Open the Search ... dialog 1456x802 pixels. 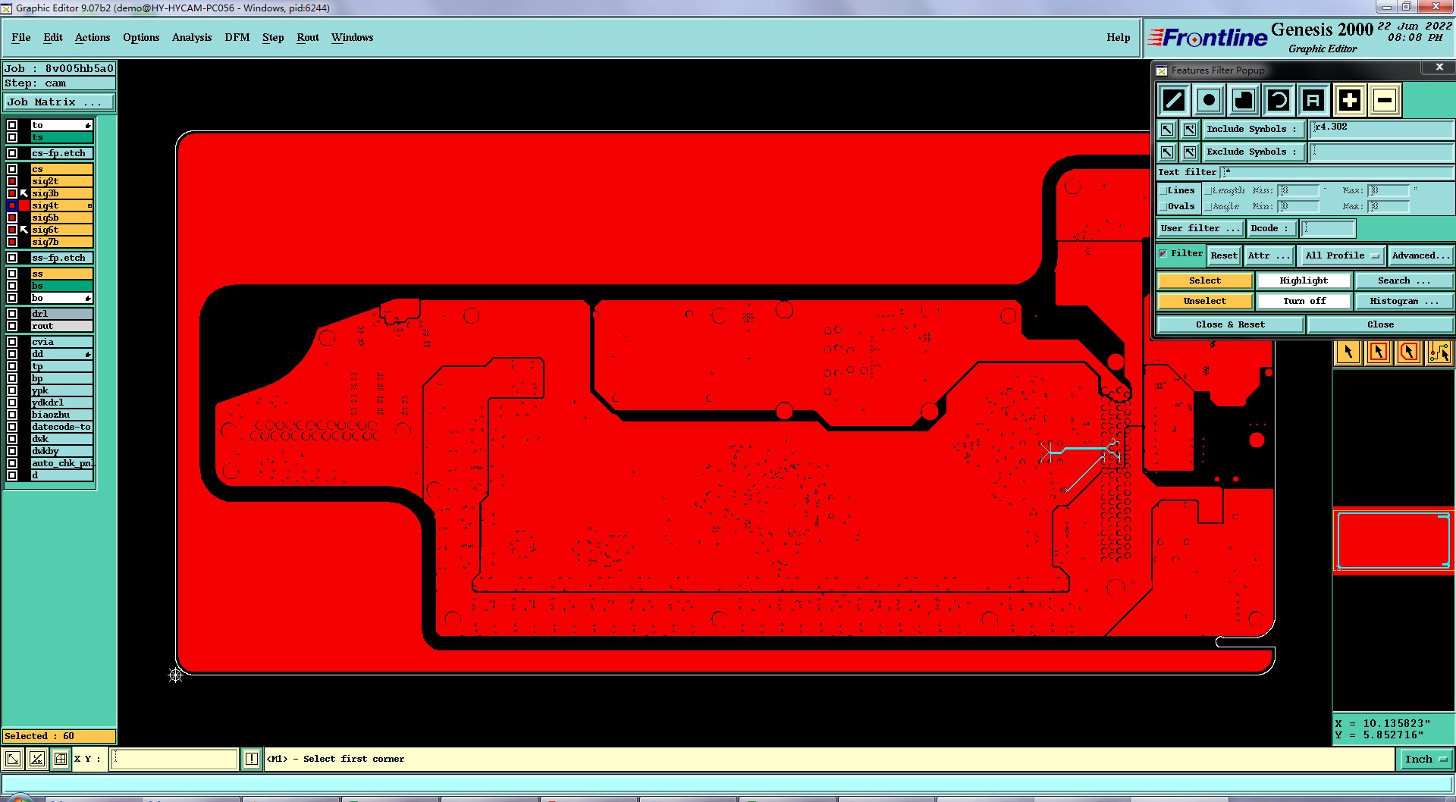(1404, 280)
